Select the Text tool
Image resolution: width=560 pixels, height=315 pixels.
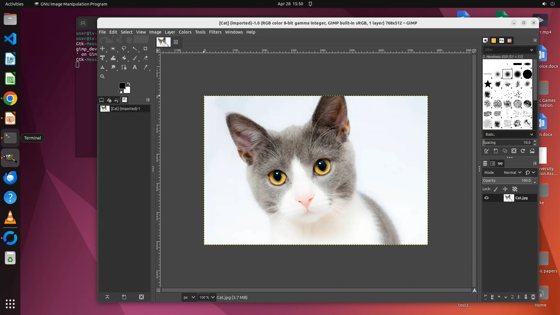click(x=135, y=67)
